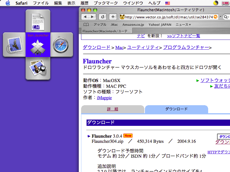Viewport: 230px width, 172px height.
Task: Select the Flauncher(Macintosh/ユーテ… browser tab
Action: pos(106,31)
